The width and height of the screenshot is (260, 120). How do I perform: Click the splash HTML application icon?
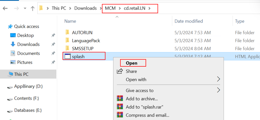click(67, 56)
